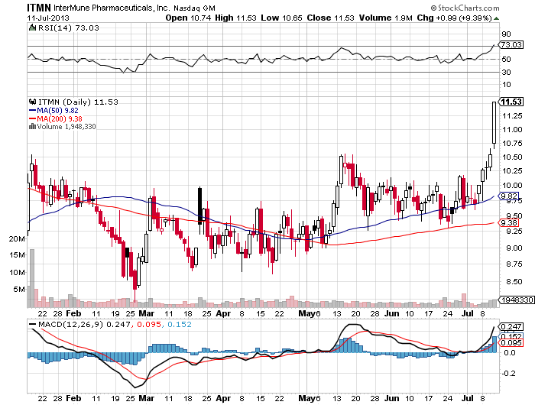Click the MACD(12,26,9) legend label
535x405 pixels.
coord(70,324)
